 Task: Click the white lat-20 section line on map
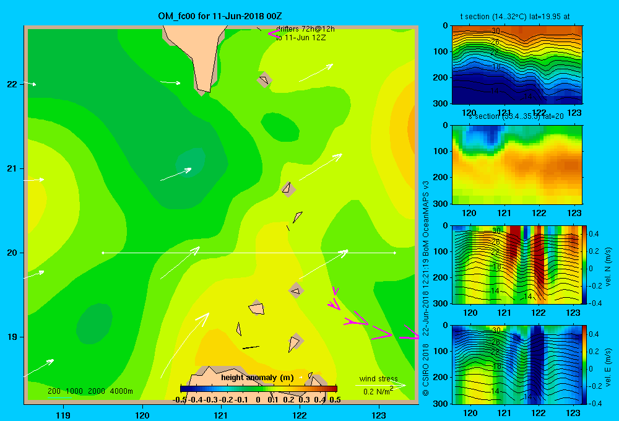[249, 253]
